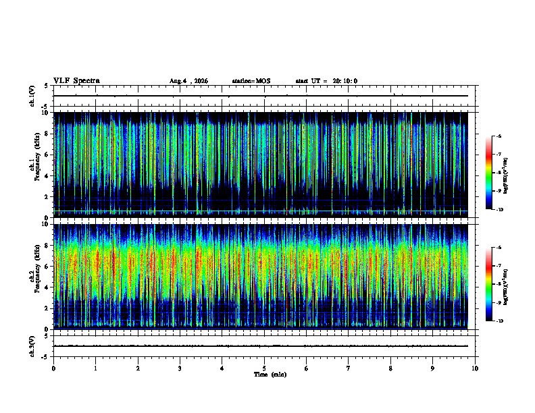535x413 pixels.
Task: Click the "3" tick on the time axis
Action: (x=180, y=368)
